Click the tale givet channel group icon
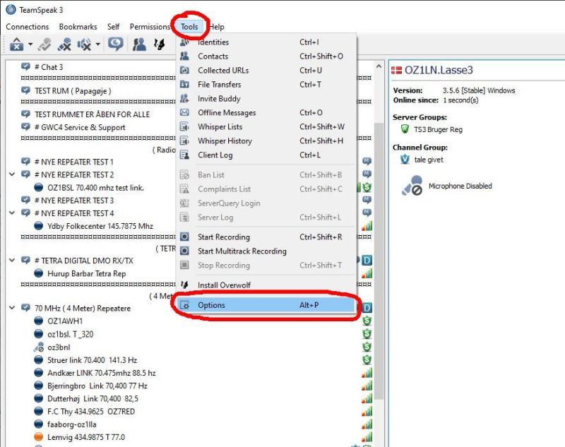The image size is (565, 447). pyautogui.click(x=405, y=159)
